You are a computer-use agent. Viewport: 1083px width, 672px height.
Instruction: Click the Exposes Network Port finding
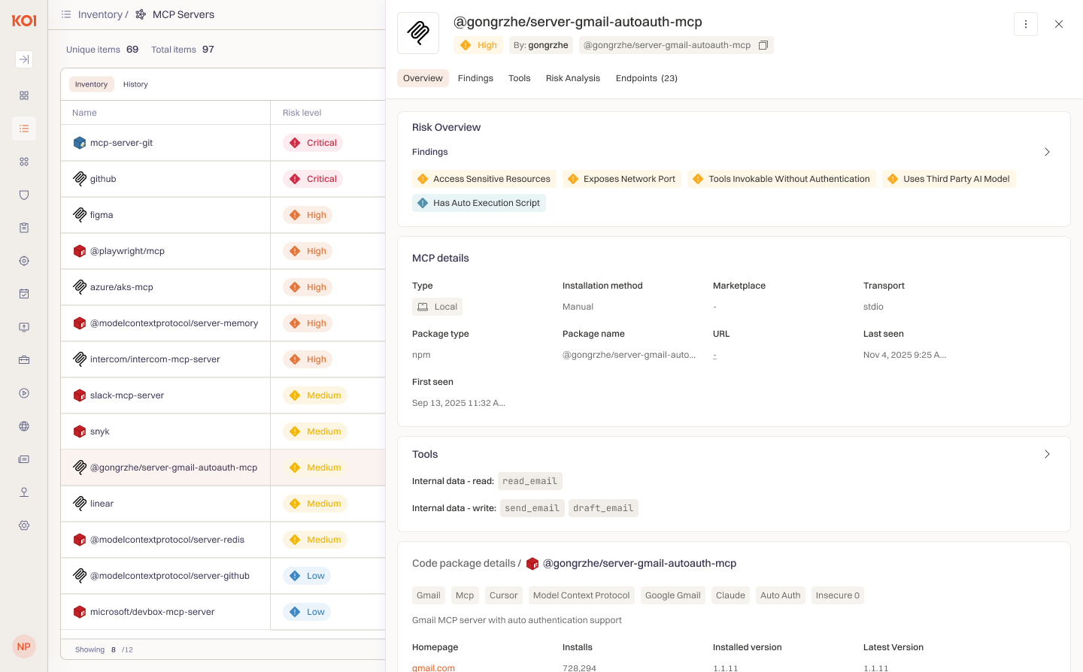(622, 179)
